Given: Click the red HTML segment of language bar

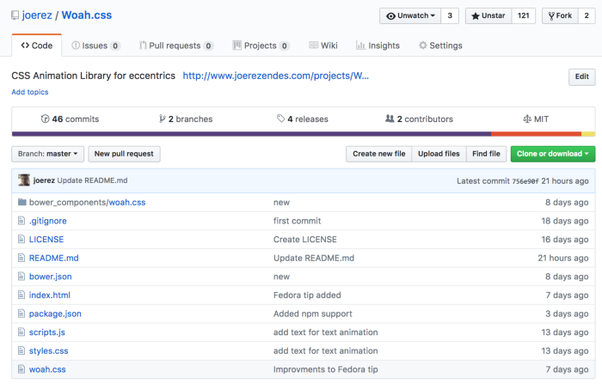Looking at the screenshot, I should pyautogui.click(x=537, y=134).
